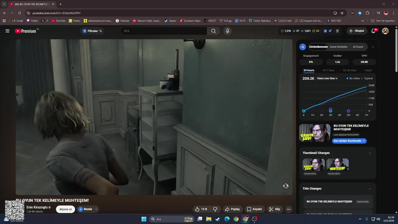Click the Oluştur create button

coord(357,31)
